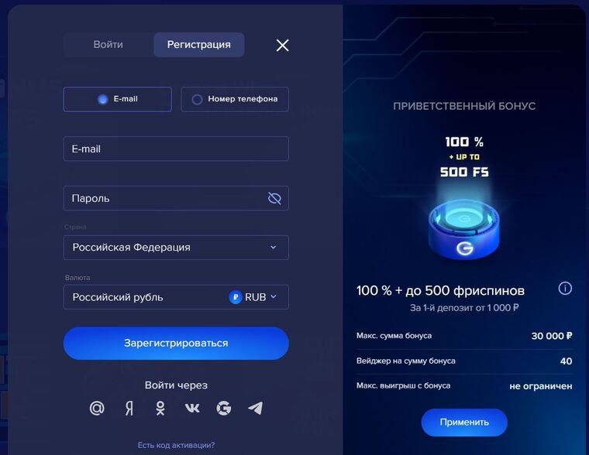589x455 pixels.
Task: Open bonus info icon
Action: (x=565, y=289)
